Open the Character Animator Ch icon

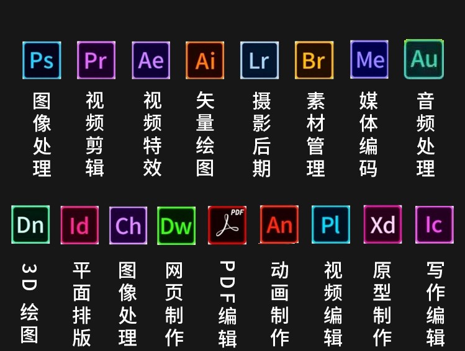[128, 225]
